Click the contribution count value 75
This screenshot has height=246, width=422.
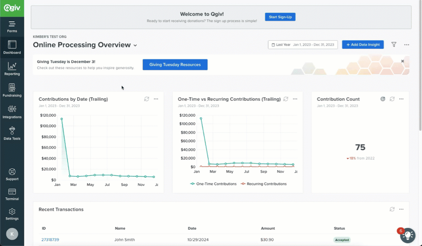(360, 147)
